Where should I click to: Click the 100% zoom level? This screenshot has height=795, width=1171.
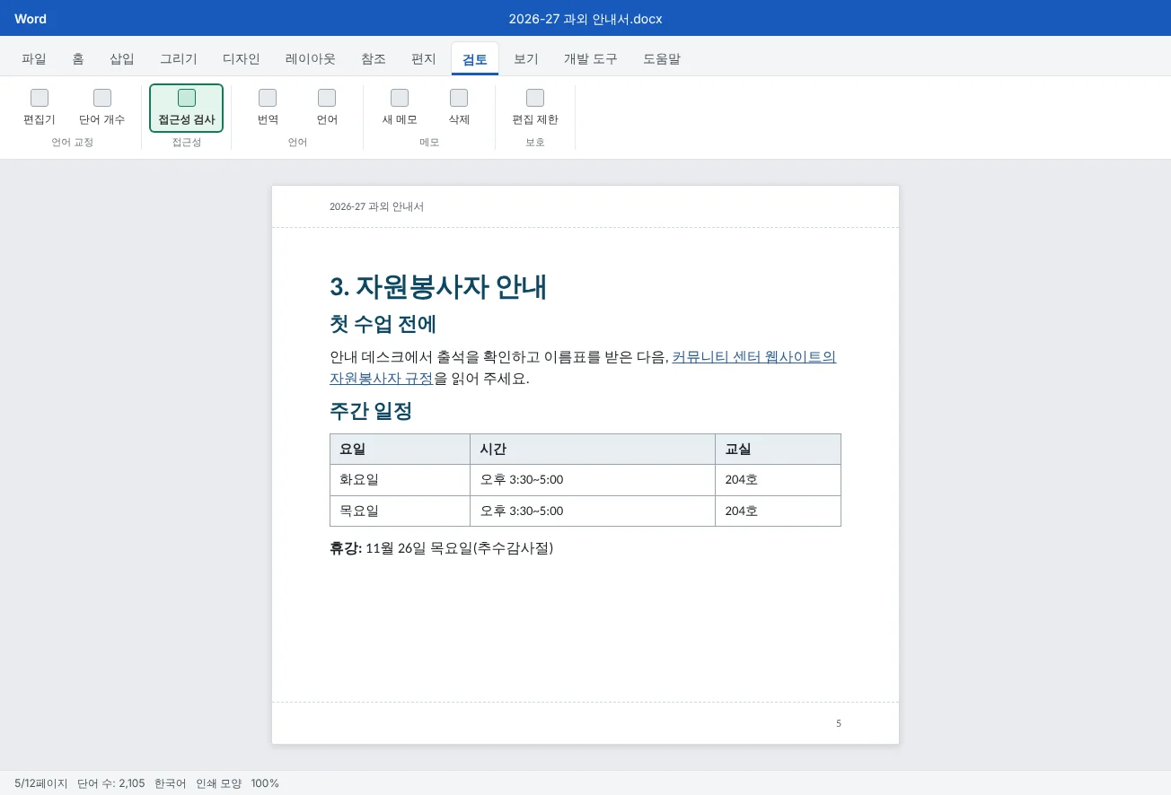point(265,783)
